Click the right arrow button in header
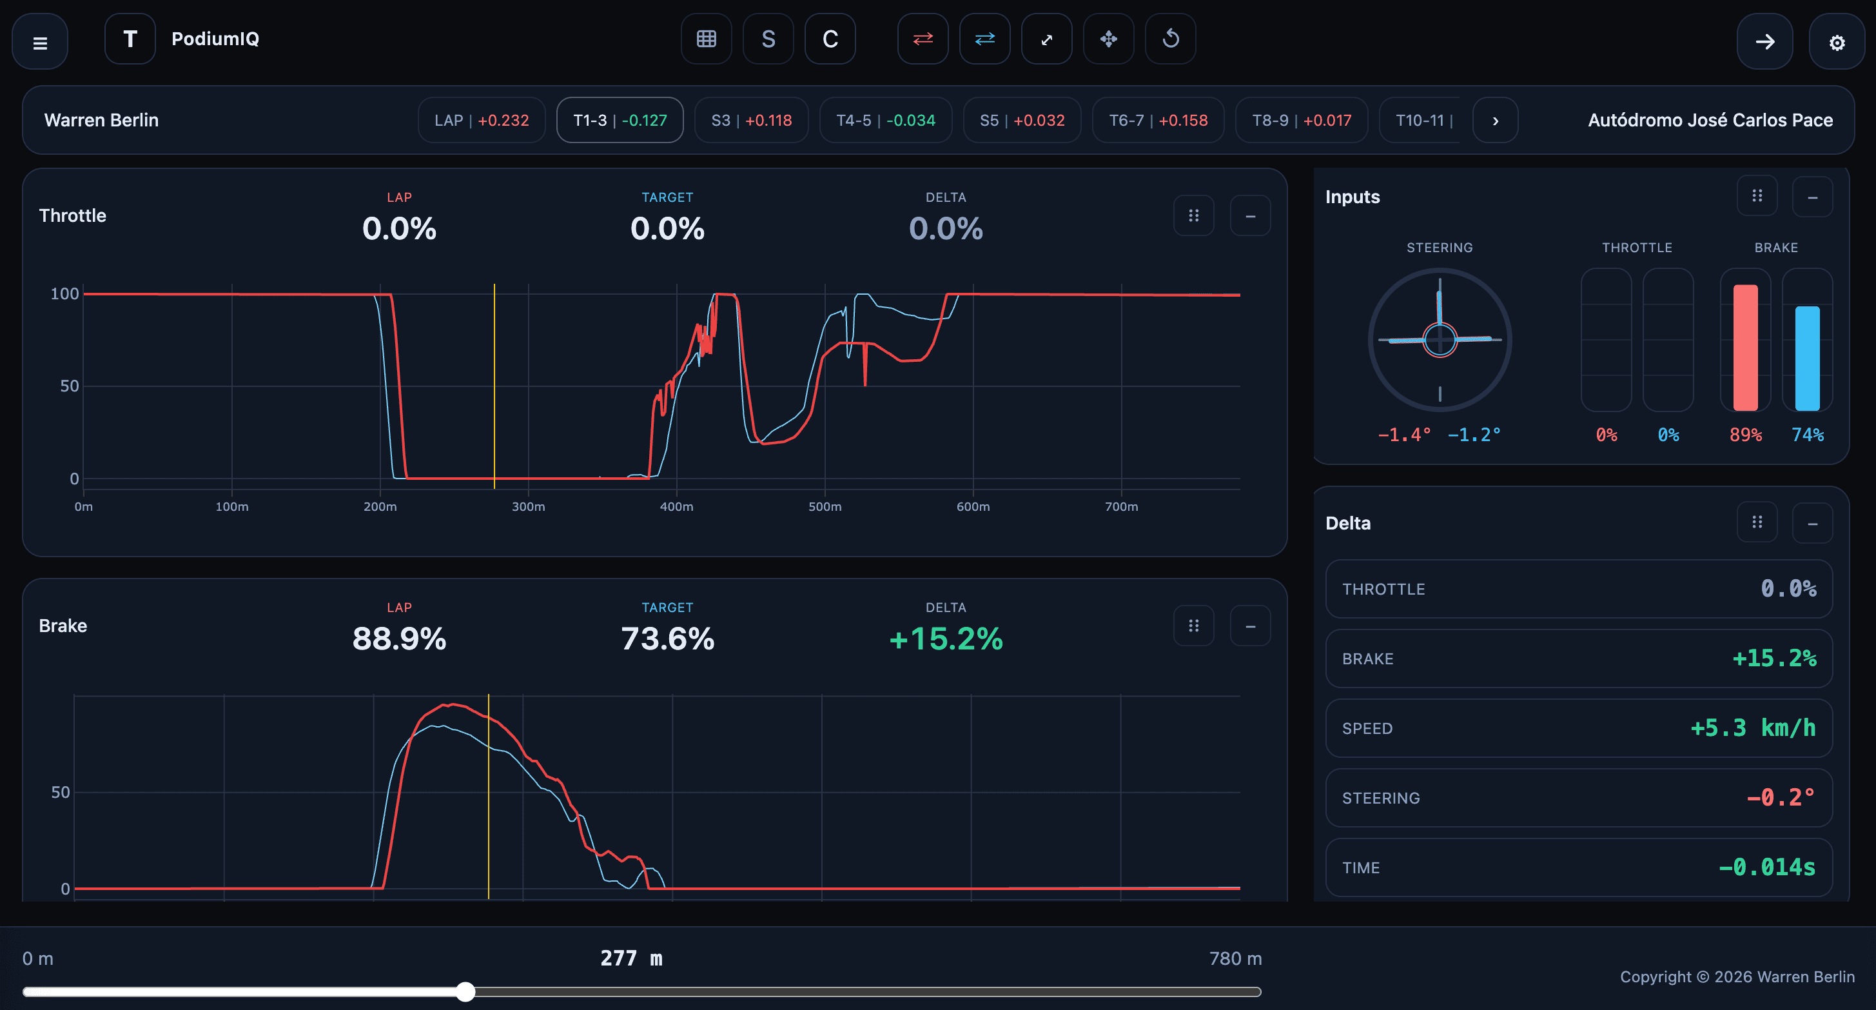Screen dimensions: 1876x1010 coord(1764,43)
